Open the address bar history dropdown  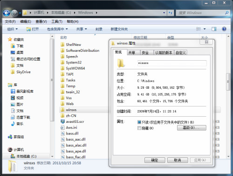[x=164, y=13]
